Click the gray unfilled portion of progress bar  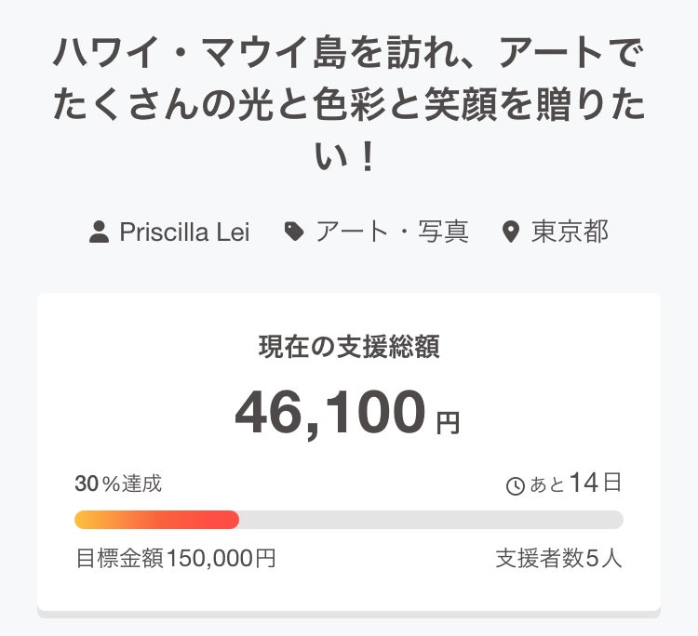point(428,520)
